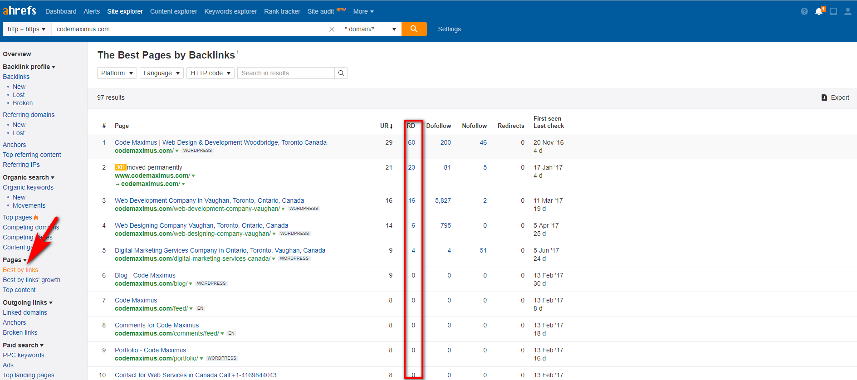Screen dimensions: 857x380
Task: Click the Redirects column header
Action: [511, 126]
